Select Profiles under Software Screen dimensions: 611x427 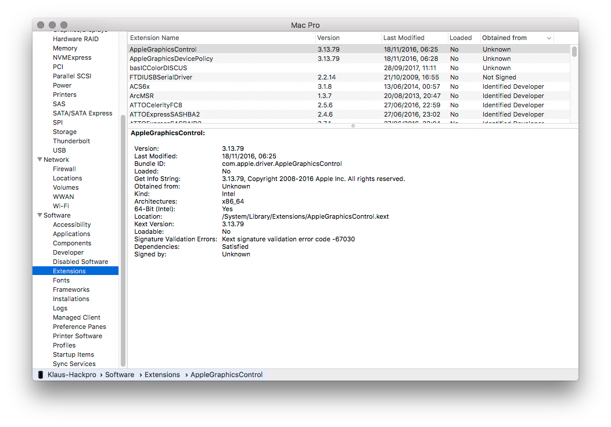(x=64, y=345)
